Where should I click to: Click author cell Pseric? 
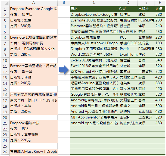pyautogui.click(x=128, y=49)
